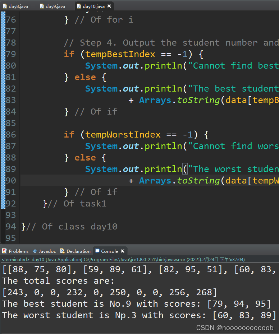Select the day10.java editor tab
The height and width of the screenshot is (334, 279).
(x=93, y=6)
